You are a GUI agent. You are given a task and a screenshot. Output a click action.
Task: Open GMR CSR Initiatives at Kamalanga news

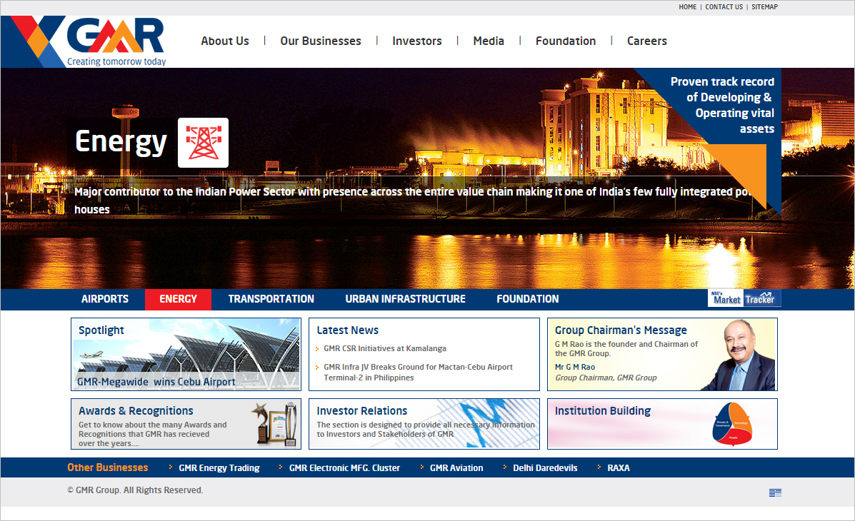point(385,348)
